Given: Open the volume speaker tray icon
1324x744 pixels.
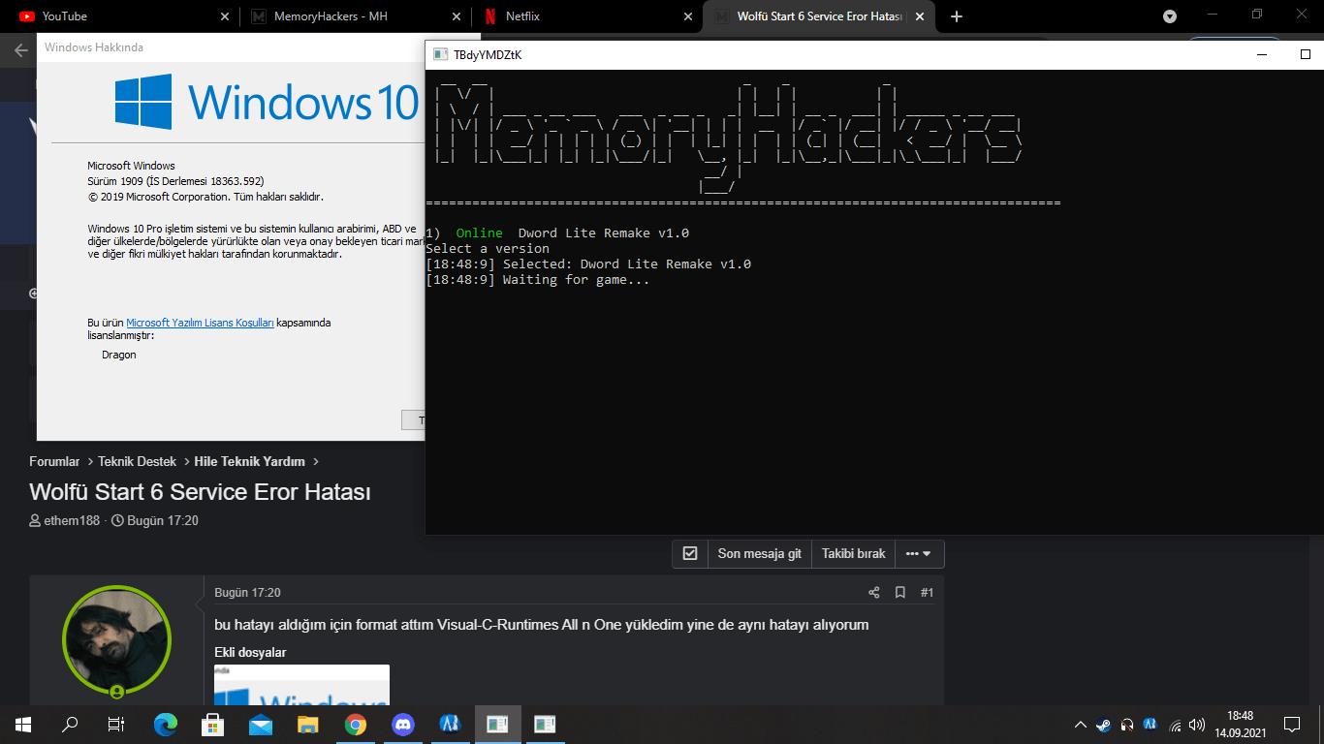Looking at the screenshot, I should tap(1198, 724).
